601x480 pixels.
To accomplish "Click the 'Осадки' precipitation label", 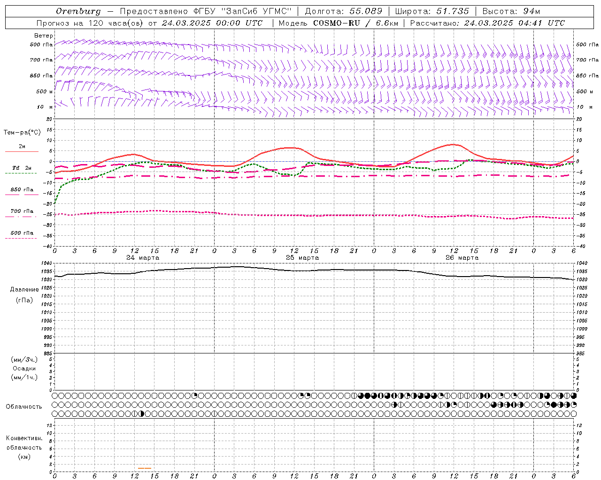I will click(x=24, y=368).
